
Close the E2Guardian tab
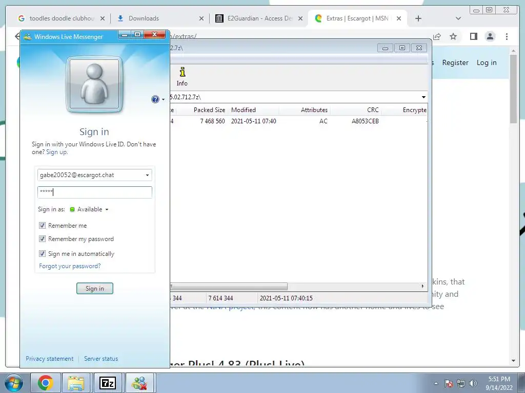[300, 18]
